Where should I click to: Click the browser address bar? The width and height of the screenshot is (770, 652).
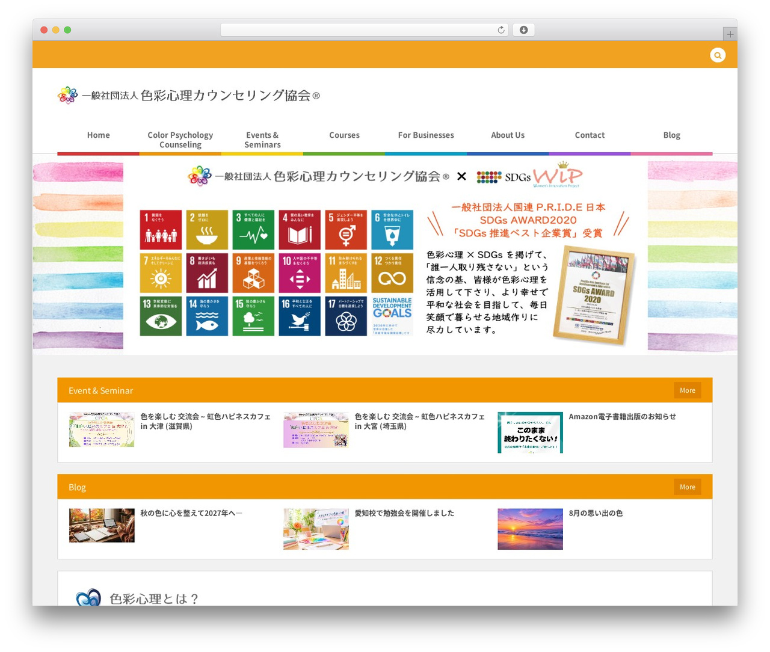tap(365, 30)
